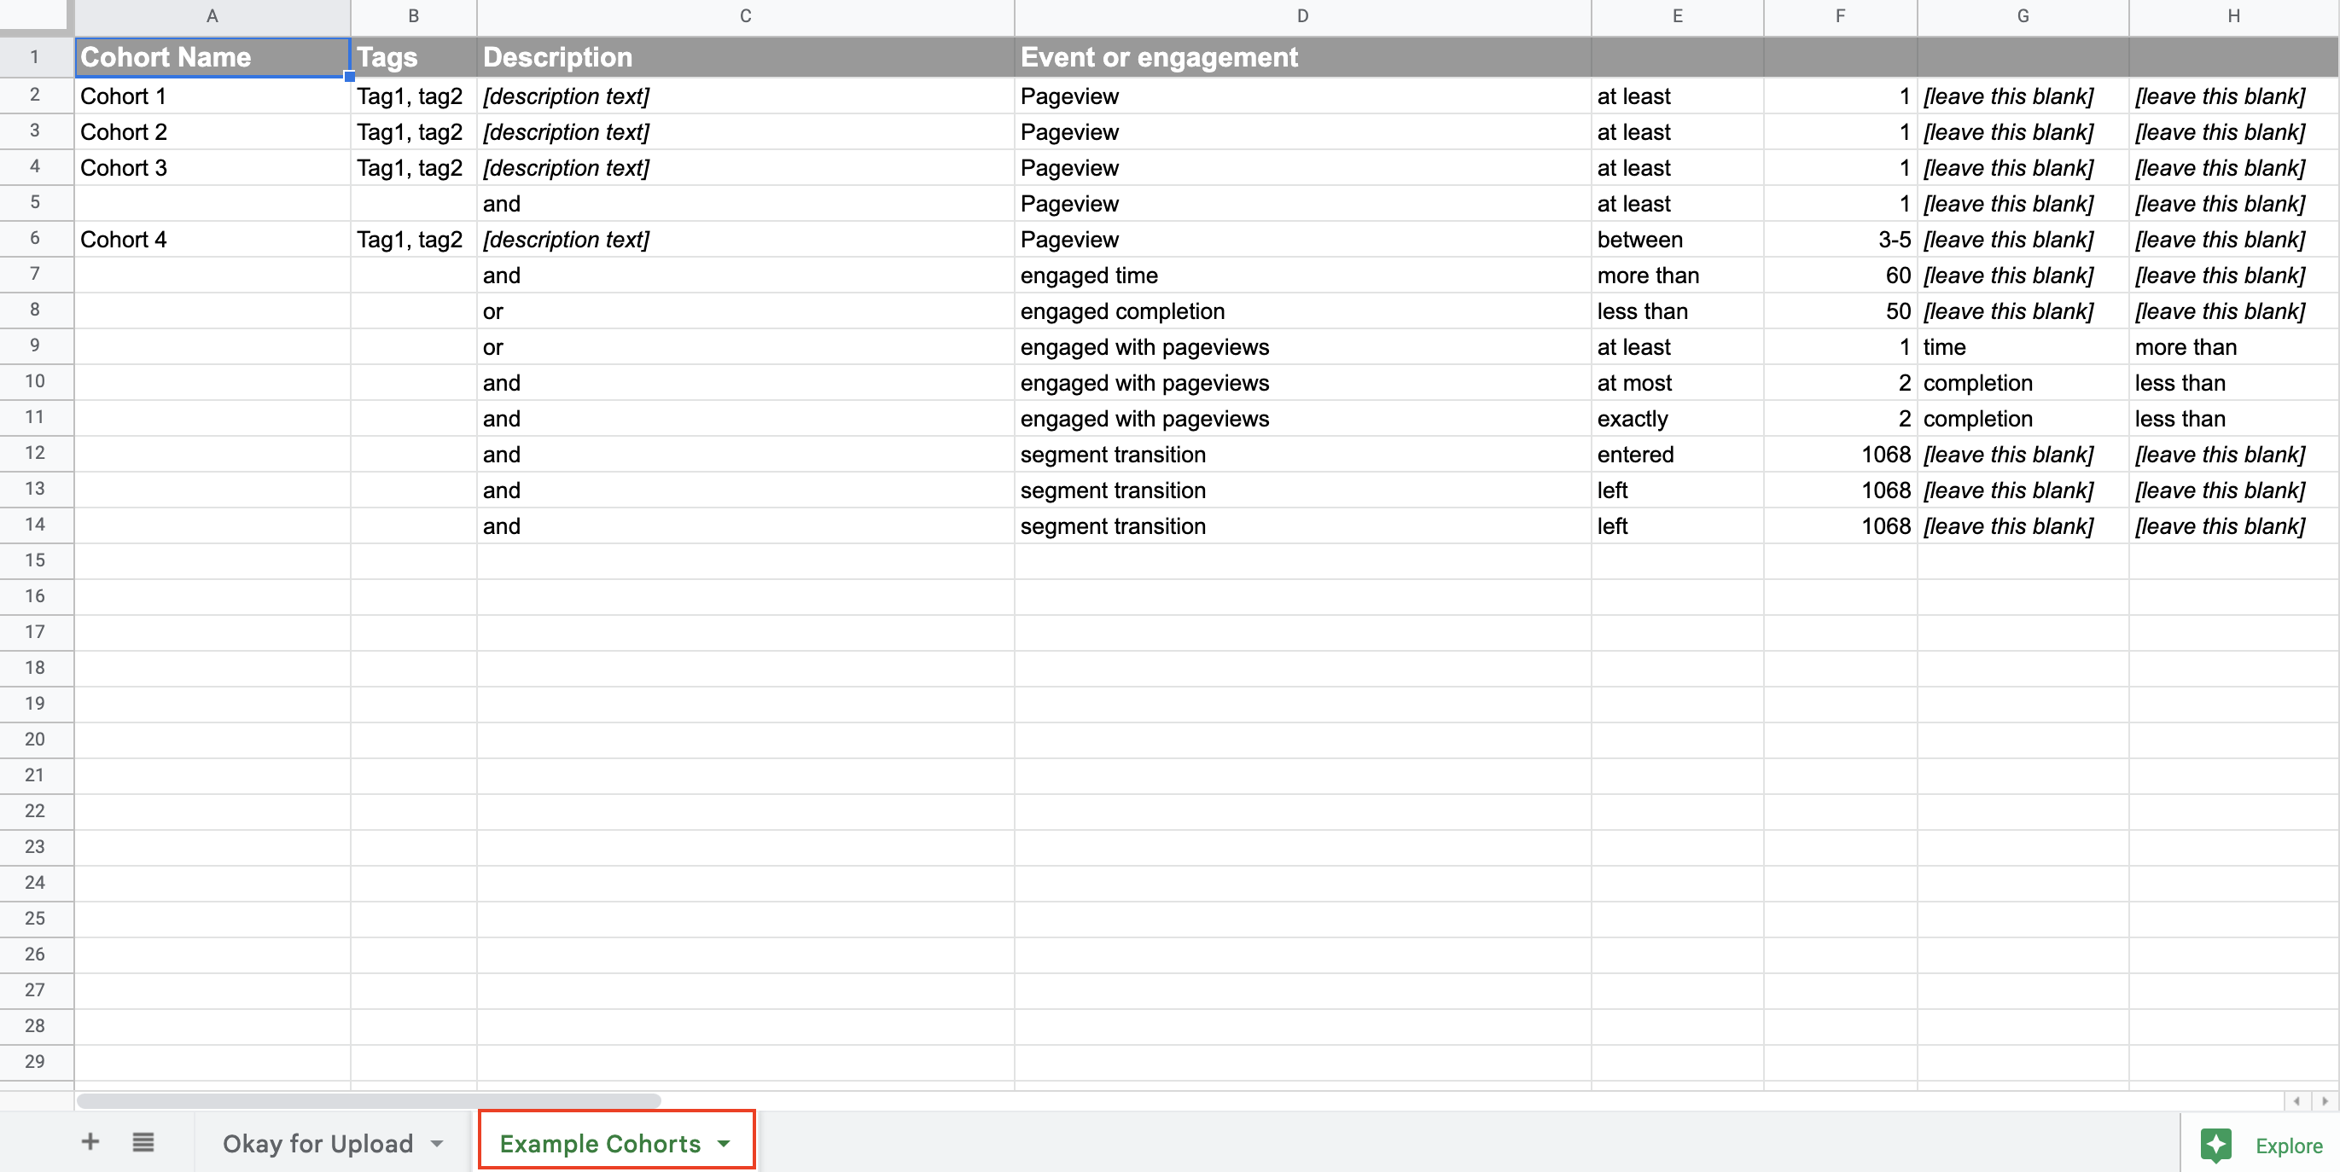Click the engaged completion cell
Viewport: 2340px width, 1172px height.
(x=1302, y=310)
